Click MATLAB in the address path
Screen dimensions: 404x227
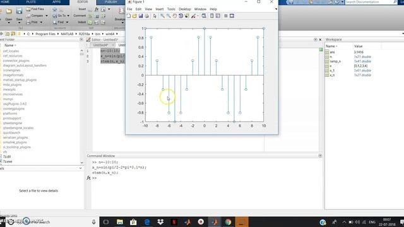coord(67,33)
